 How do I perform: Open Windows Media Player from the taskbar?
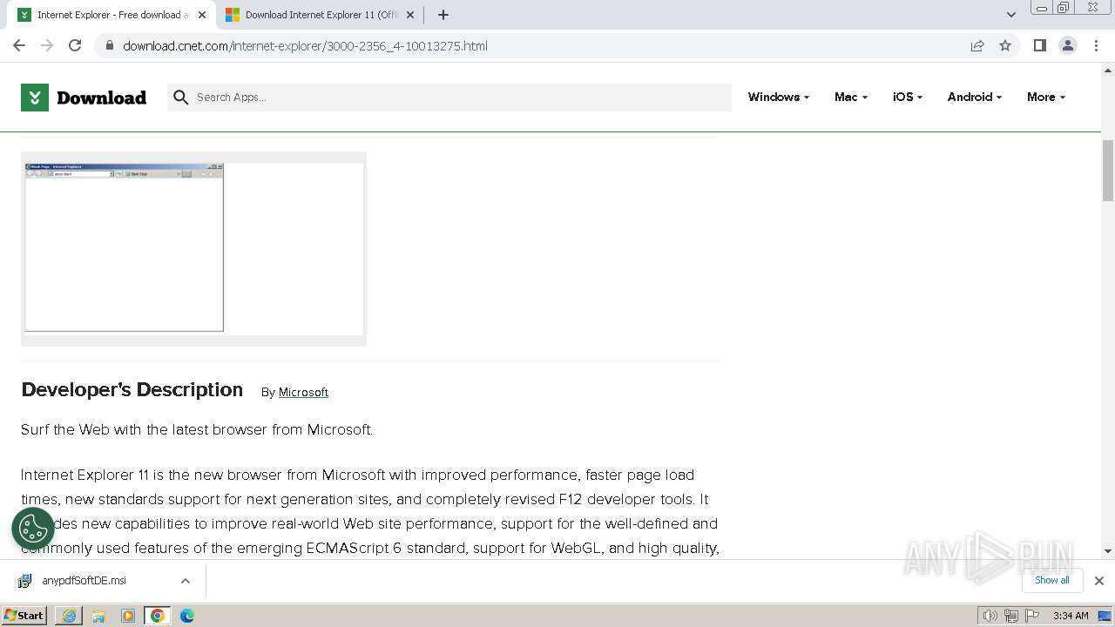128,616
